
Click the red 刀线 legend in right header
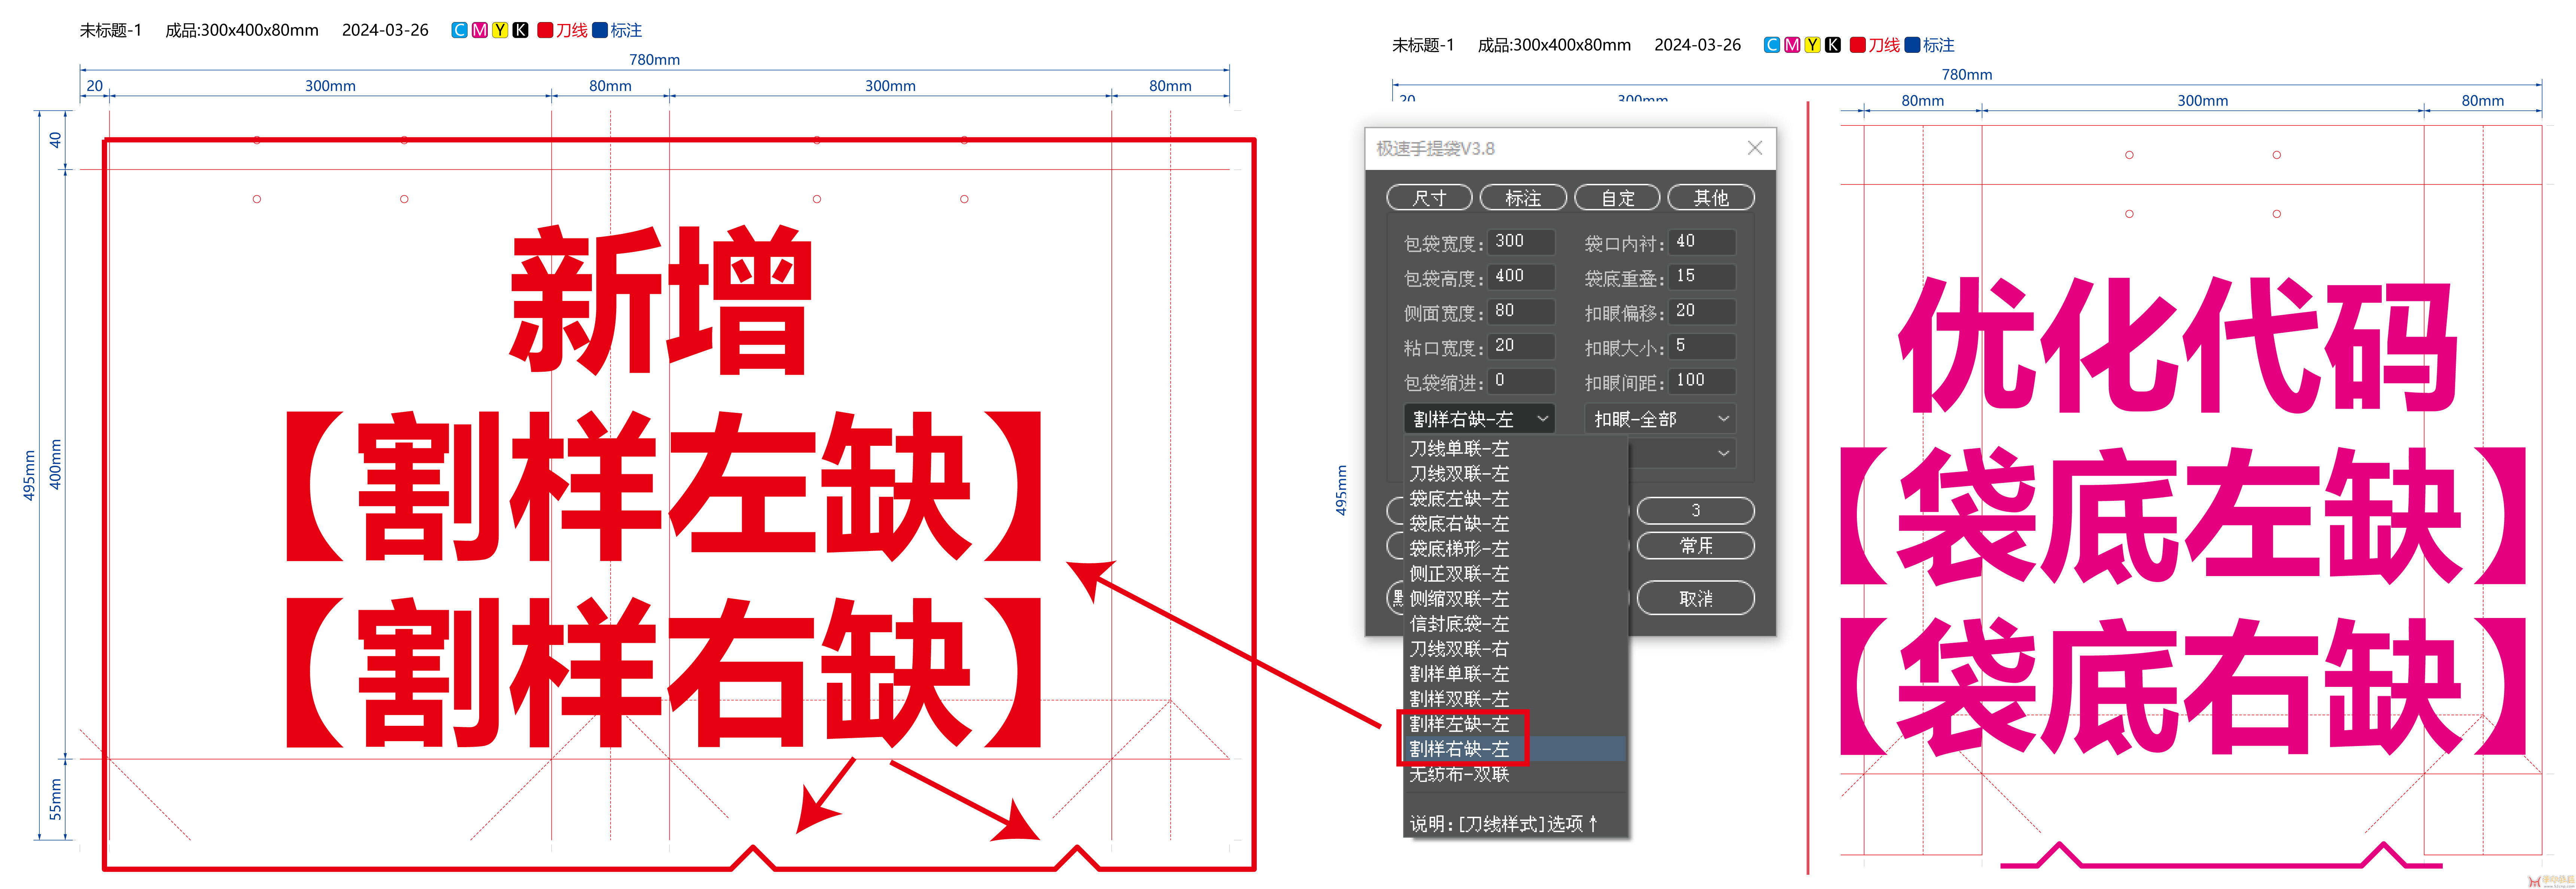[1875, 45]
